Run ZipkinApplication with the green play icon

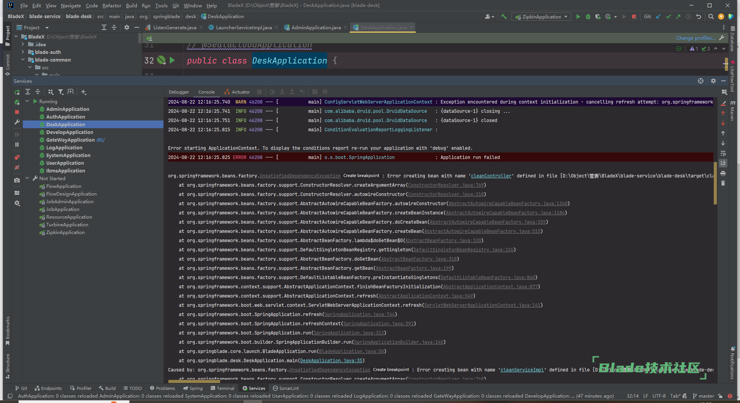(578, 17)
